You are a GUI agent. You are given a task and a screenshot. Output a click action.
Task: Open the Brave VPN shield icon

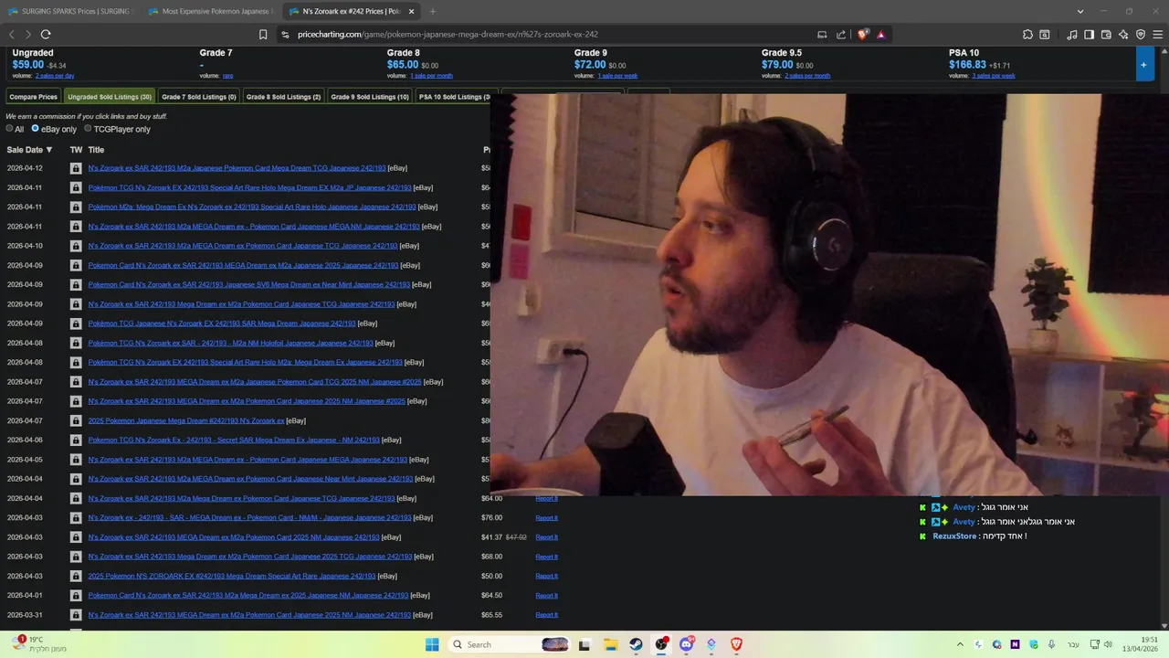click(x=1141, y=35)
